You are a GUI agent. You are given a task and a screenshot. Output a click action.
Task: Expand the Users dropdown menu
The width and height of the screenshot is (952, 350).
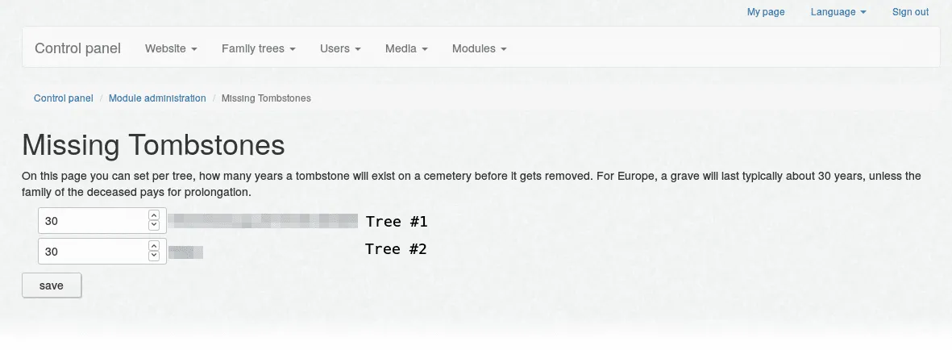coord(339,48)
